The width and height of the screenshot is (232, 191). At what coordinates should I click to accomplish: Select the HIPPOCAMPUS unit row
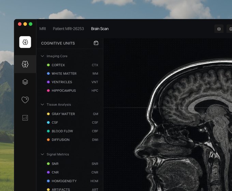(72, 91)
